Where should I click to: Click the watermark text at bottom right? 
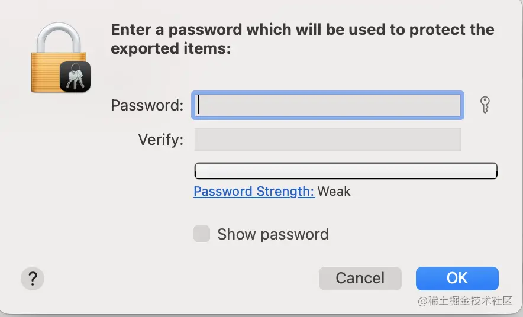point(465,301)
